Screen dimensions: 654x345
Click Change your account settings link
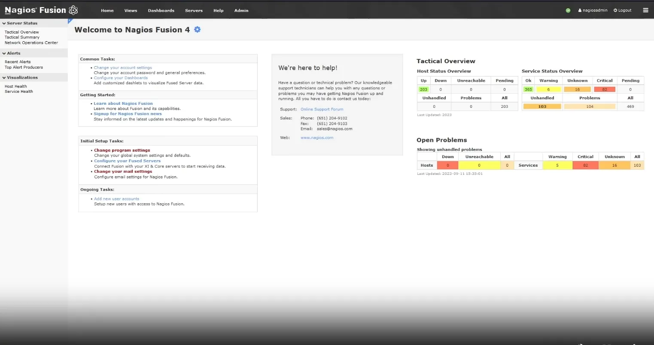pyautogui.click(x=123, y=67)
